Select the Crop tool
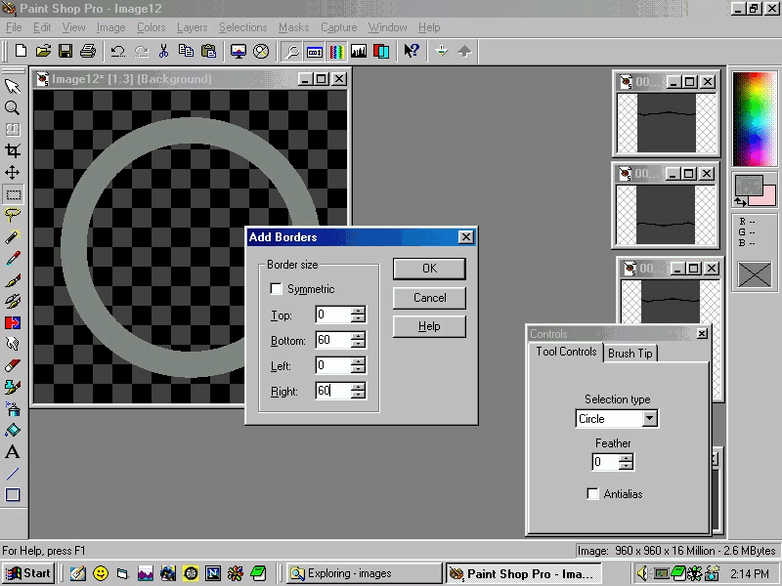The image size is (782, 586). point(13,151)
